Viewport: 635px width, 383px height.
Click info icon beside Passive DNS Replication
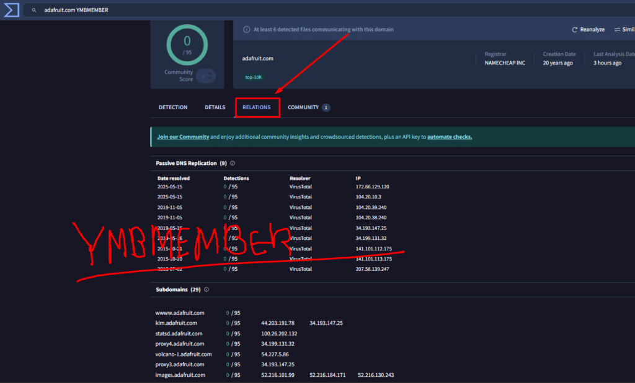coord(233,163)
